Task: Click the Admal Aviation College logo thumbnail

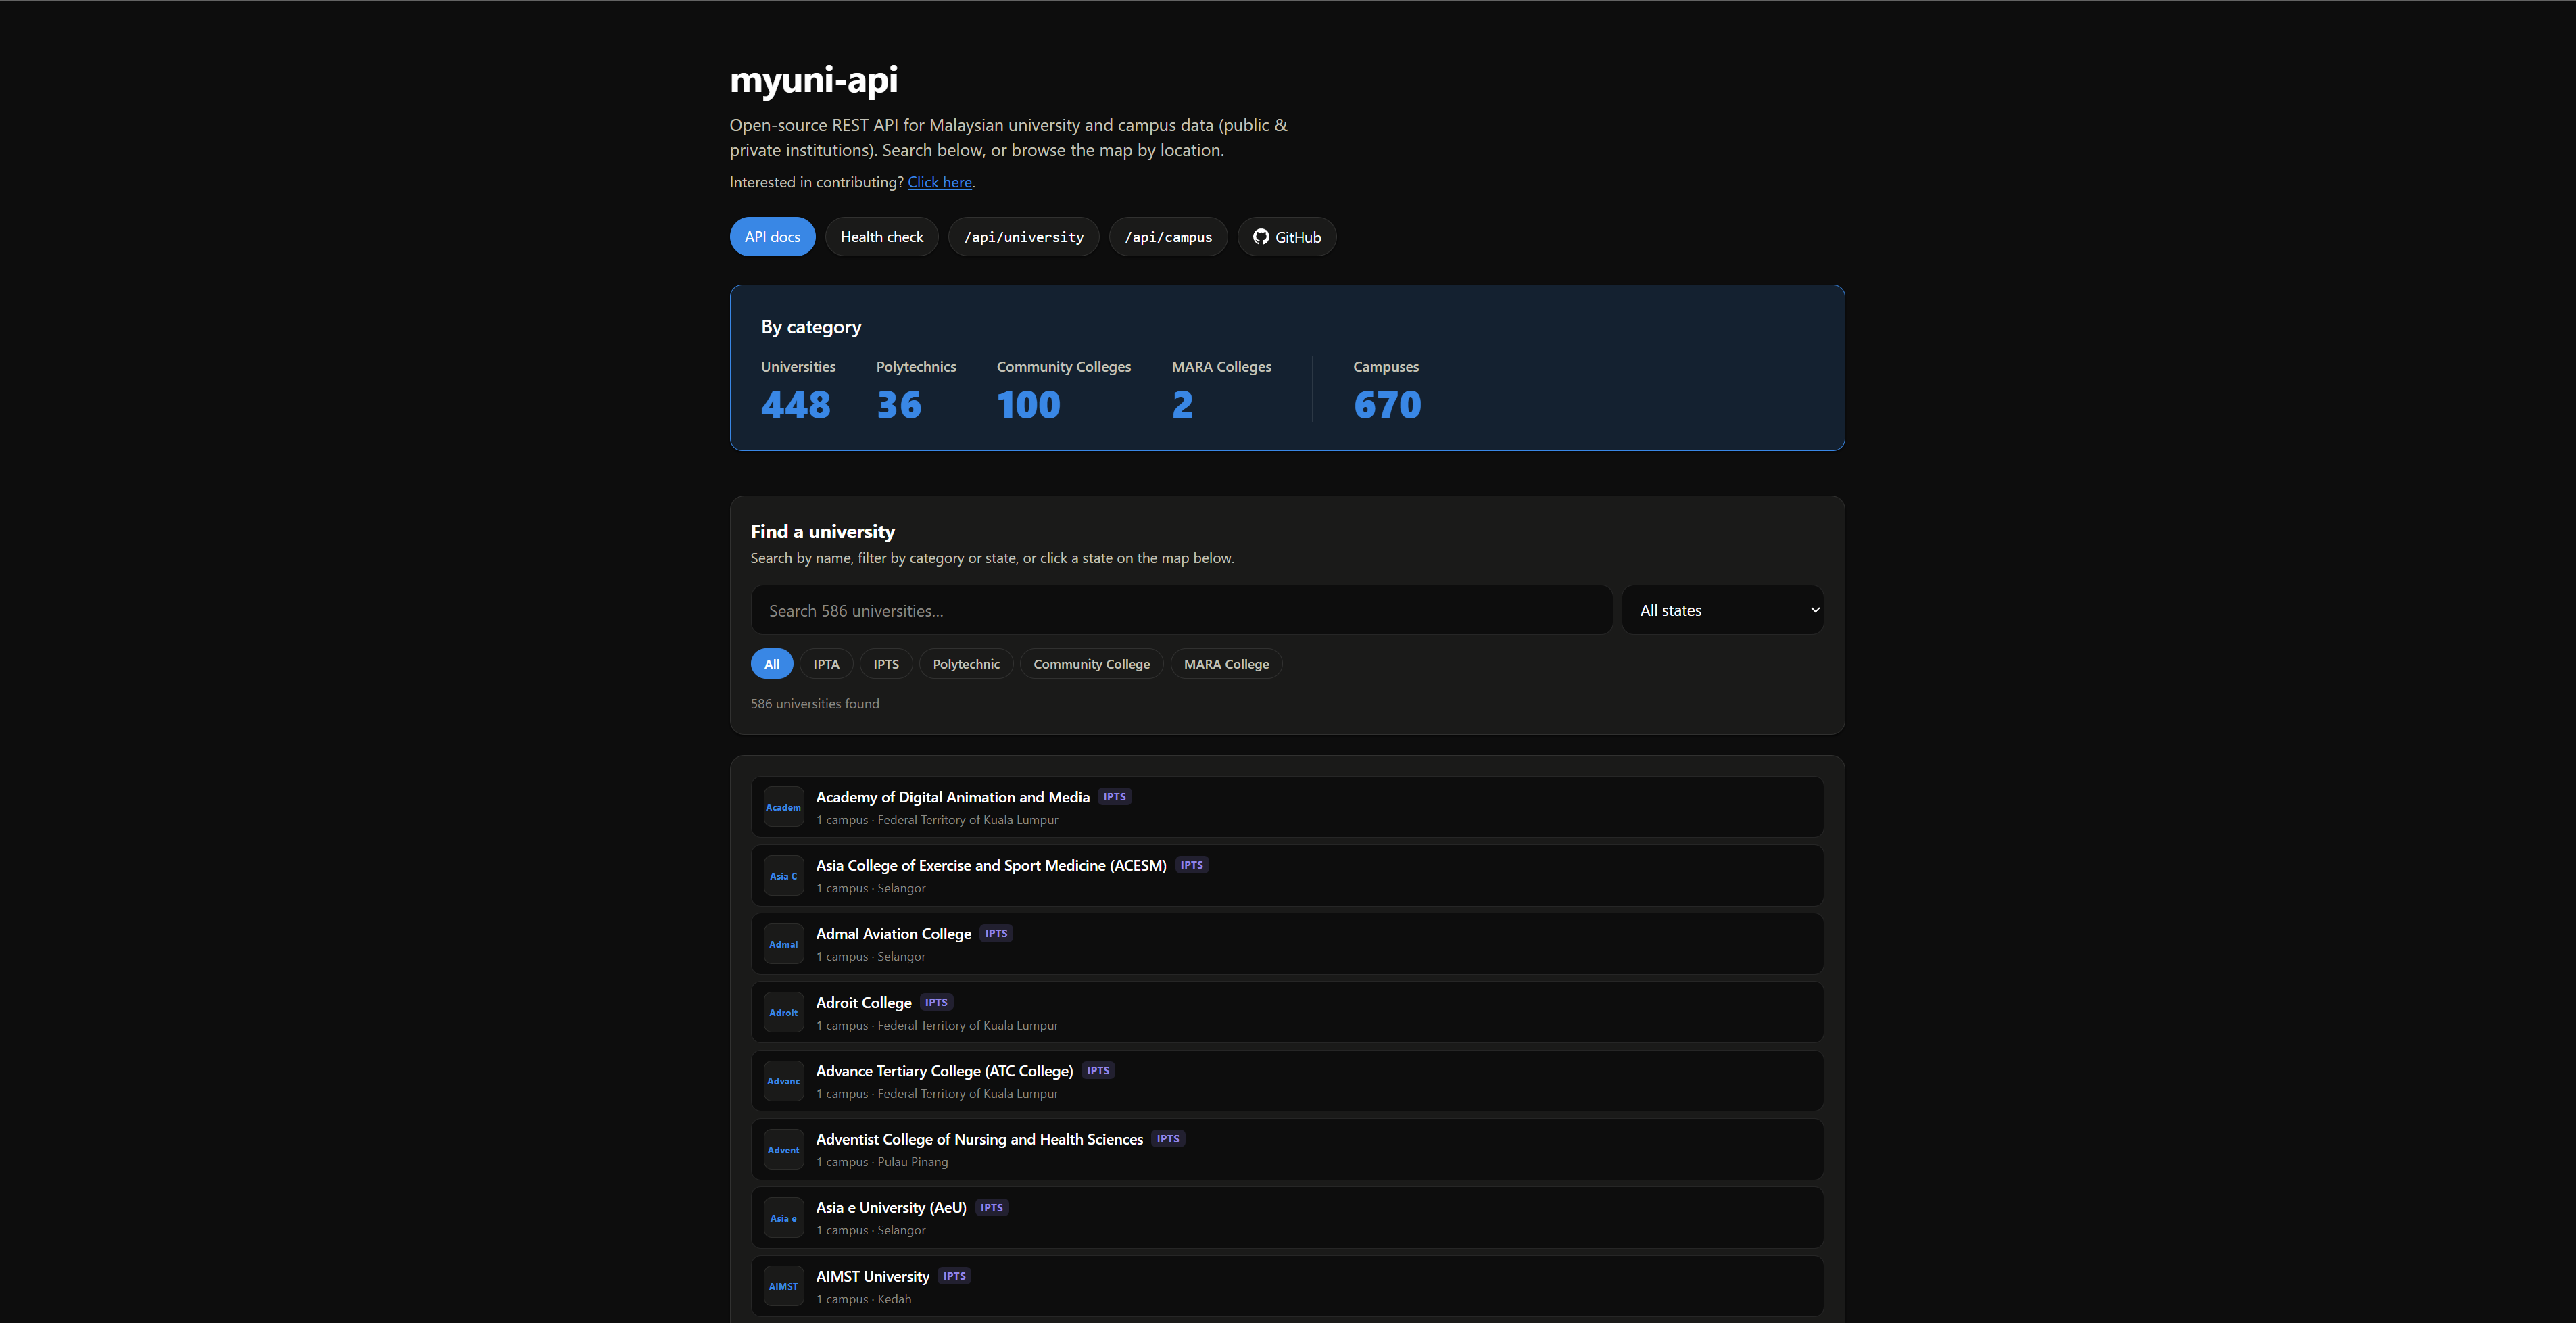Action: (x=783, y=944)
